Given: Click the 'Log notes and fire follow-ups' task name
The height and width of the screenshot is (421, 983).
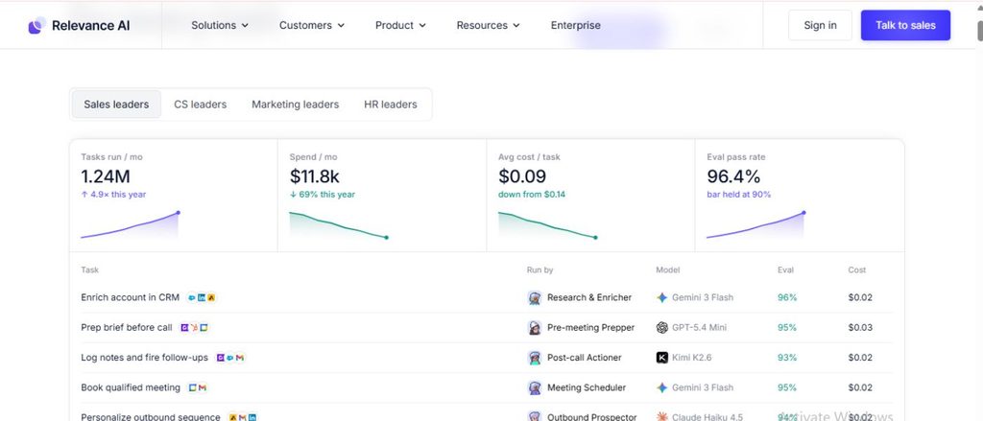Looking at the screenshot, I should point(144,358).
